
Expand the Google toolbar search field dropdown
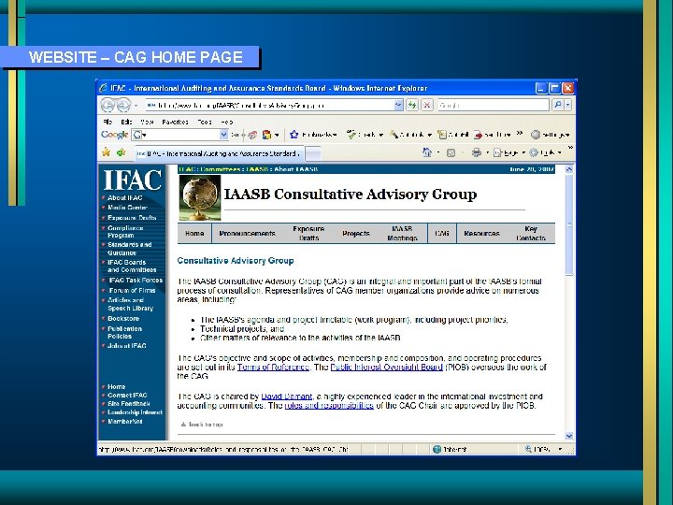coord(223,135)
